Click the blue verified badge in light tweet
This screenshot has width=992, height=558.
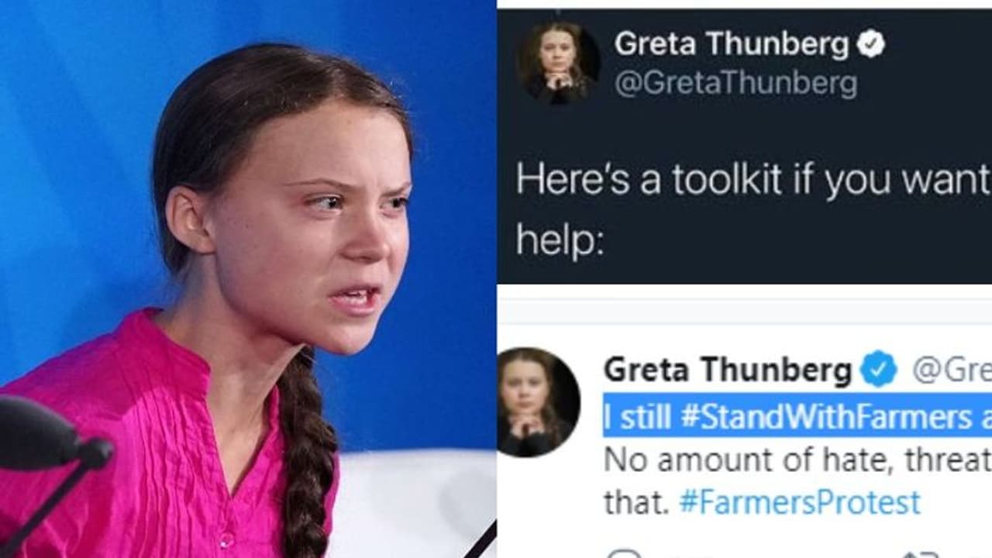(x=879, y=370)
